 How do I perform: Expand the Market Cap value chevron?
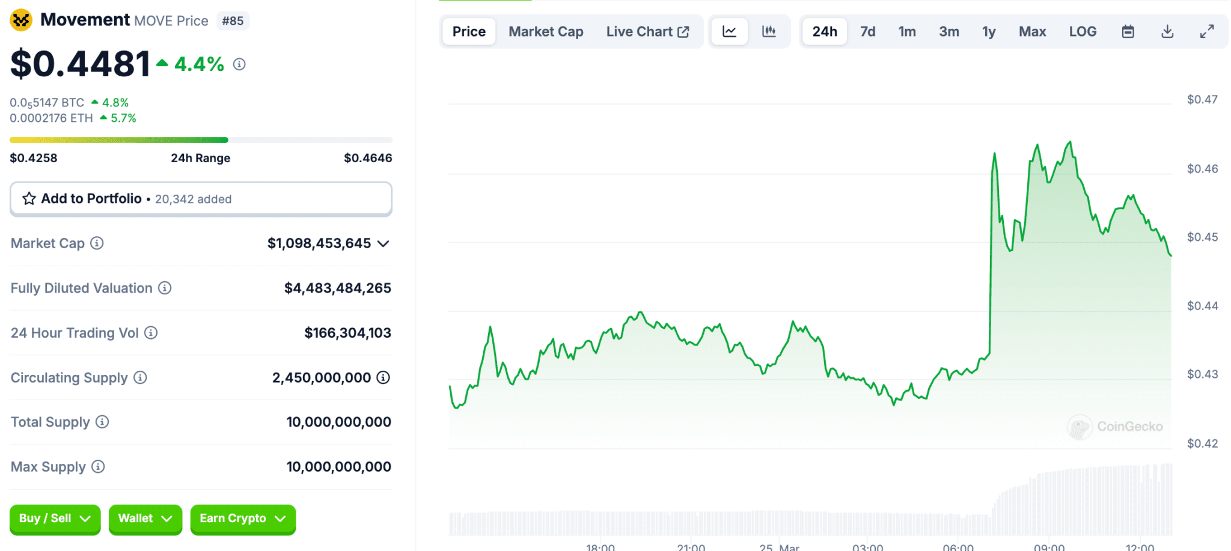(x=383, y=243)
